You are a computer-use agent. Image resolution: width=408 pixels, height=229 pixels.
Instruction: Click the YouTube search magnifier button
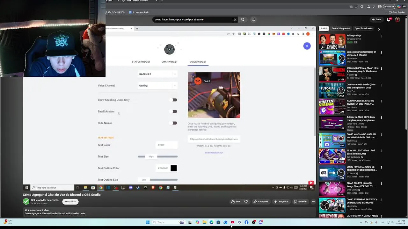[x=243, y=19]
